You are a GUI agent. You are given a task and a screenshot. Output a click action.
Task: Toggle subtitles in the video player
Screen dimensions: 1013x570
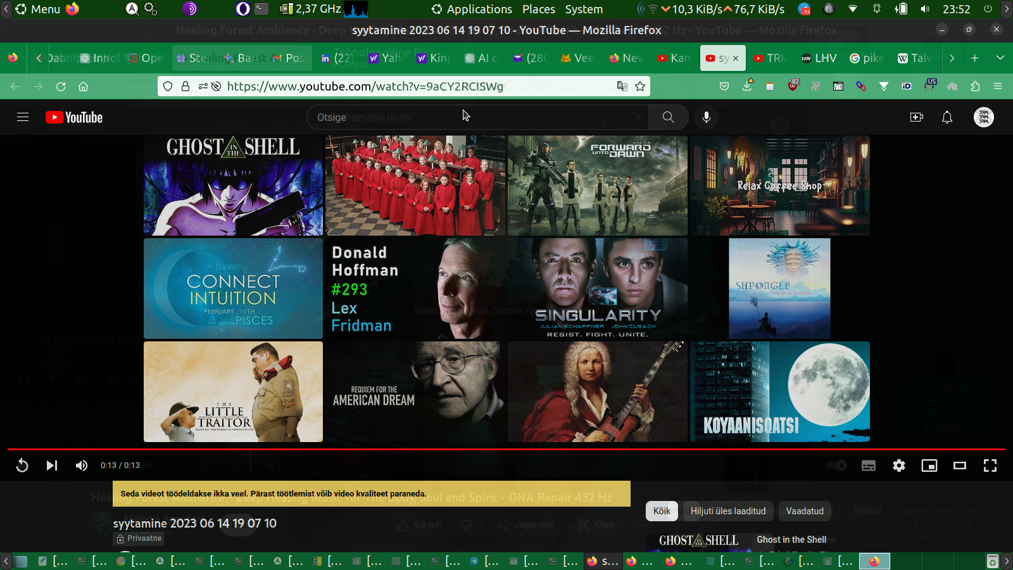pyautogui.click(x=869, y=465)
